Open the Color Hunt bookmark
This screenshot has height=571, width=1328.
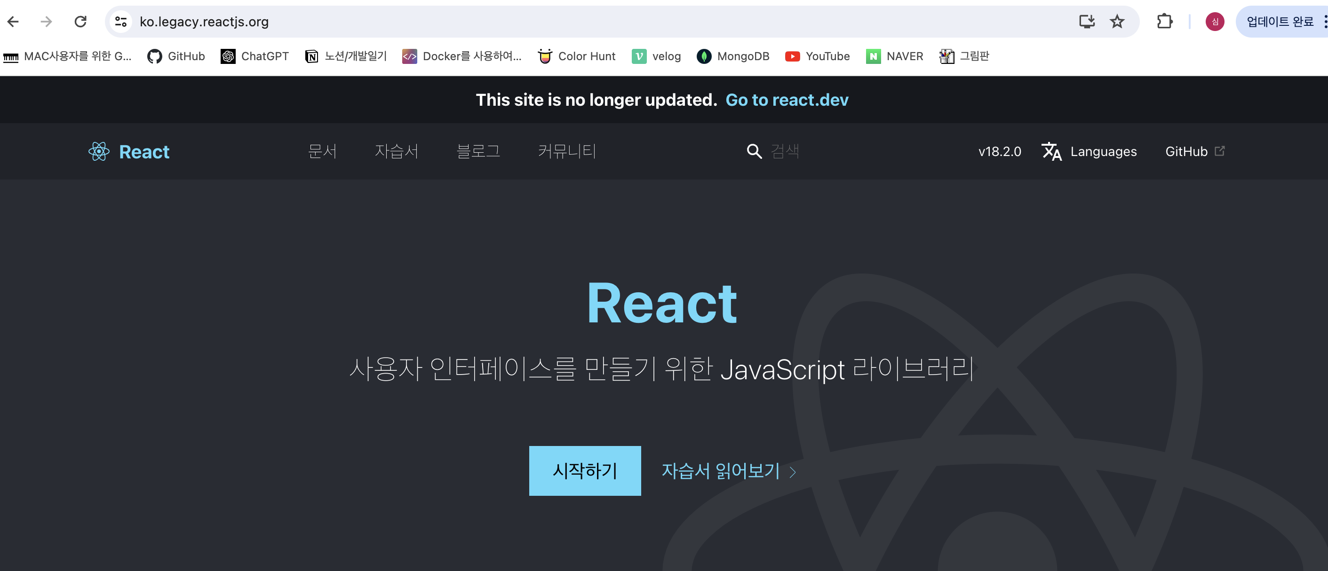[576, 57]
